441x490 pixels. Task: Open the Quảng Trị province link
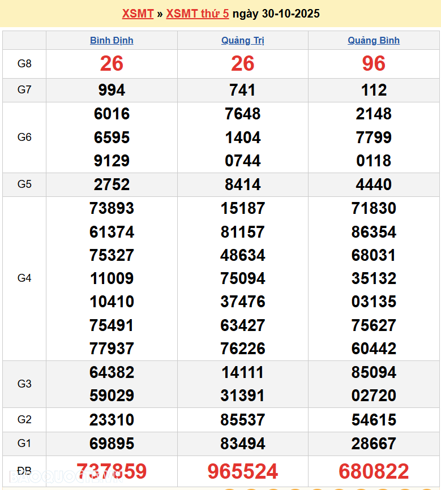(243, 40)
